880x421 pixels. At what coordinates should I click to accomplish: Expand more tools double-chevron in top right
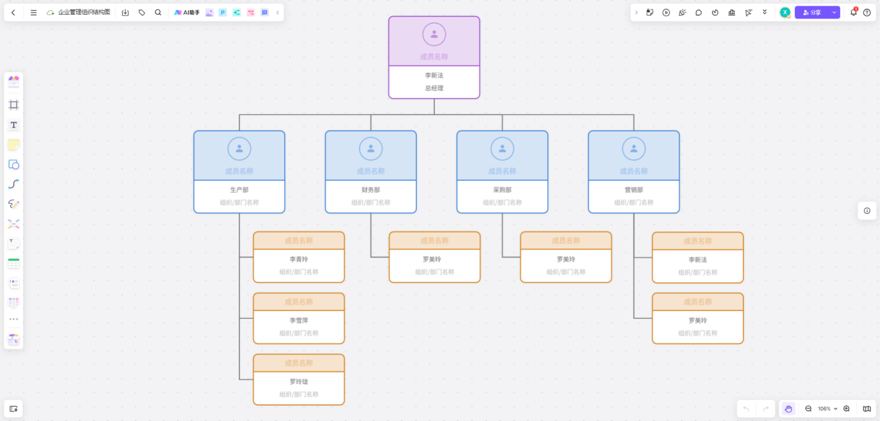pos(764,13)
